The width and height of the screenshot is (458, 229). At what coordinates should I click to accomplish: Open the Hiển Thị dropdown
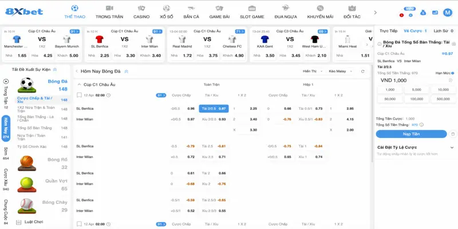[311, 72]
